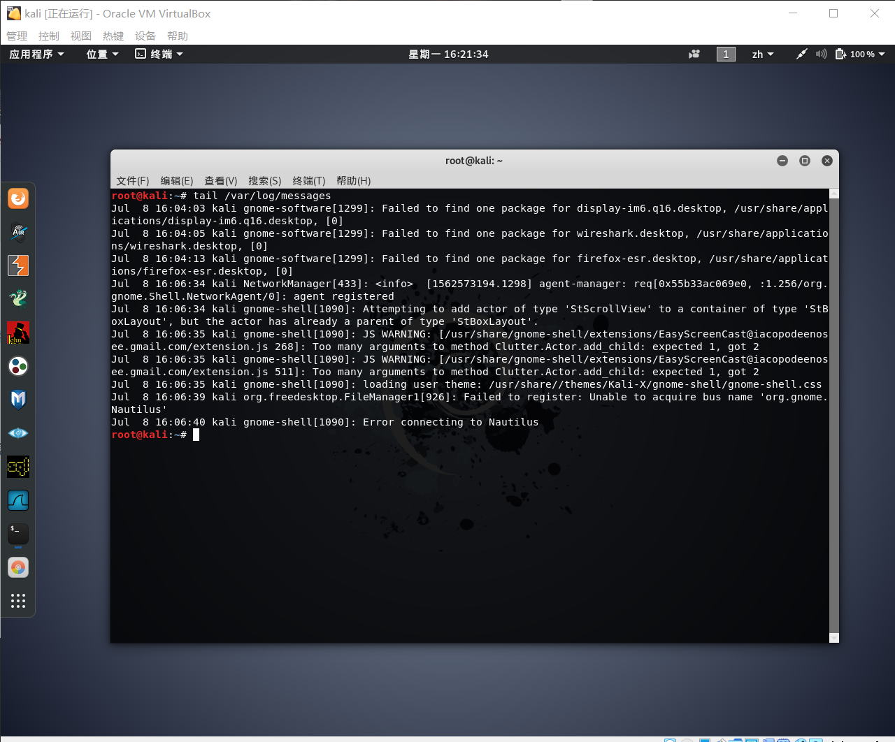Open the 位置 dropdown in the top bar
This screenshot has height=742, width=895.
point(98,54)
